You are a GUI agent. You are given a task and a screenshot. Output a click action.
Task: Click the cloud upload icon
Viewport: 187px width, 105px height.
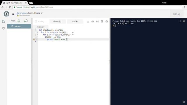pyautogui.click(x=93, y=21)
